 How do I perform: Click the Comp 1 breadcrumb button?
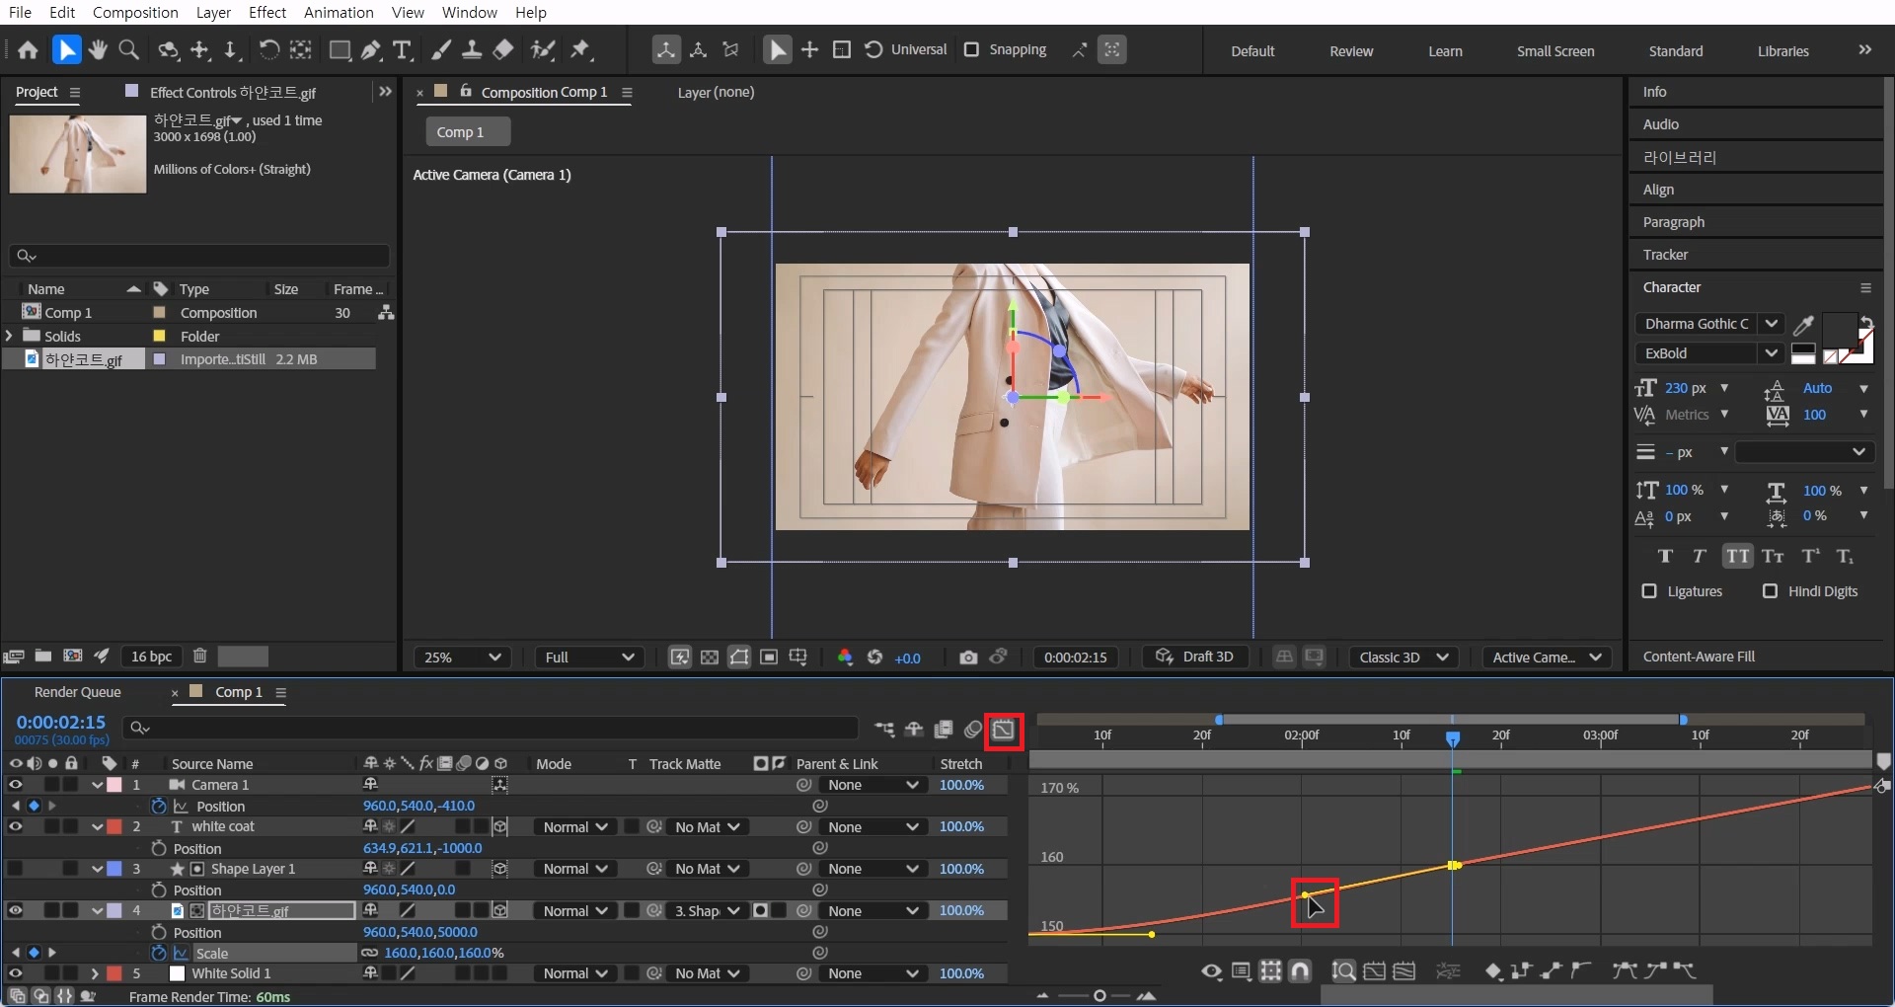pos(467,132)
